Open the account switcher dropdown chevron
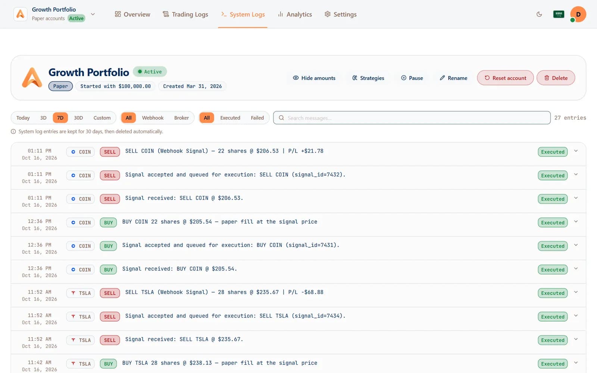 click(93, 14)
